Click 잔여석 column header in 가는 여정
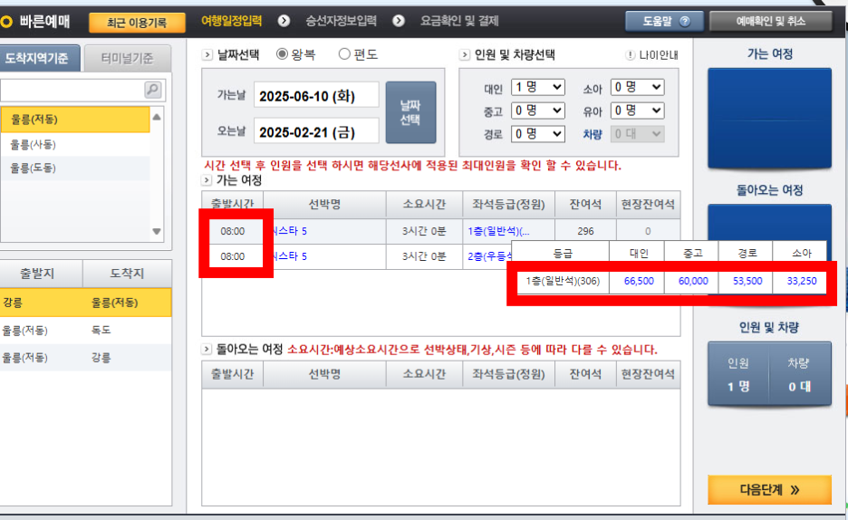This screenshot has height=520, width=848. (585, 204)
